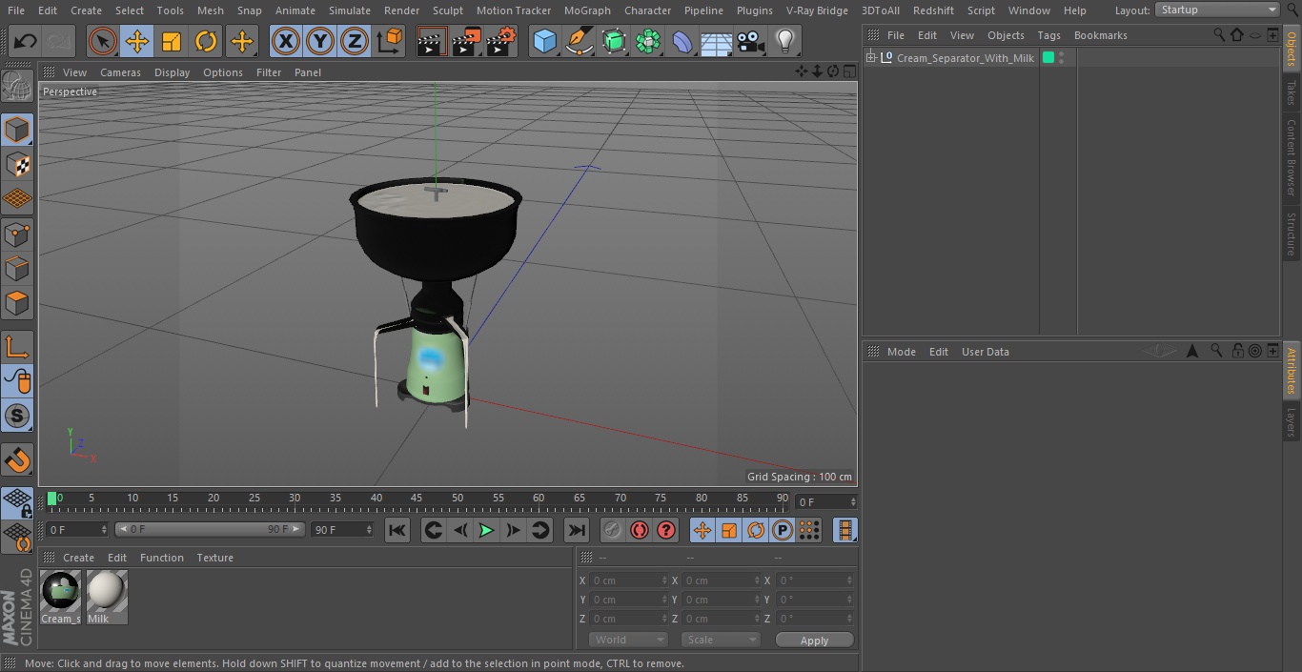This screenshot has height=672, width=1302.
Task: Toggle Autokeying button
Action: click(640, 530)
